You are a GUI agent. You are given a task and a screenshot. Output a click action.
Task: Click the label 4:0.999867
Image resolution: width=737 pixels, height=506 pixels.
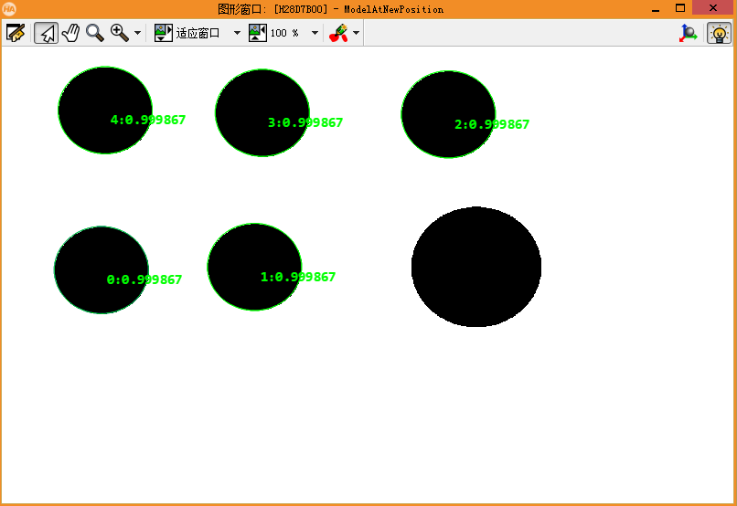coord(147,120)
